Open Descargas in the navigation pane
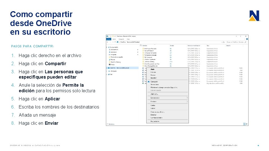 coord(113,52)
